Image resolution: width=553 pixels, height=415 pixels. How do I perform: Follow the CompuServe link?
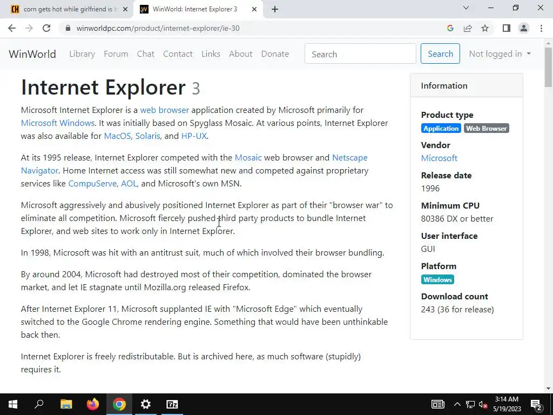(x=92, y=184)
